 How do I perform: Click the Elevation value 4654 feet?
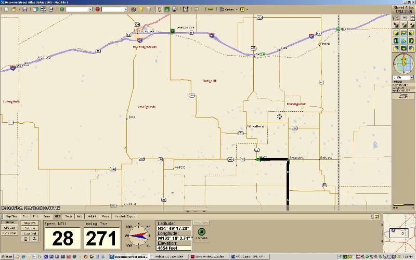174,248
